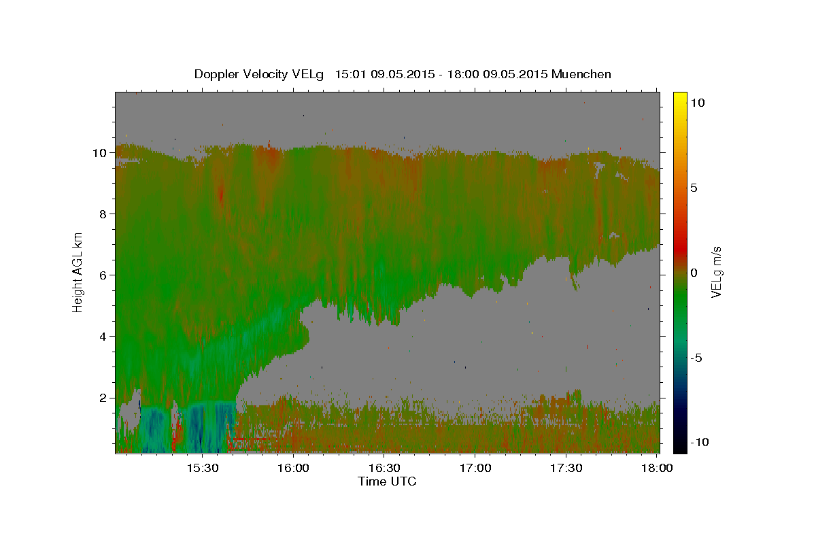Click the 'Muenchen' station name in the title
The width and height of the screenshot is (816, 544).
point(581,74)
